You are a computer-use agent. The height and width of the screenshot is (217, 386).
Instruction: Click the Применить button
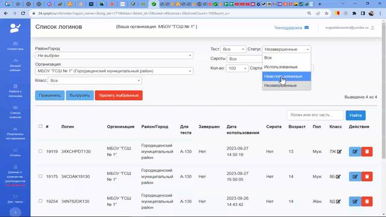[49, 95]
